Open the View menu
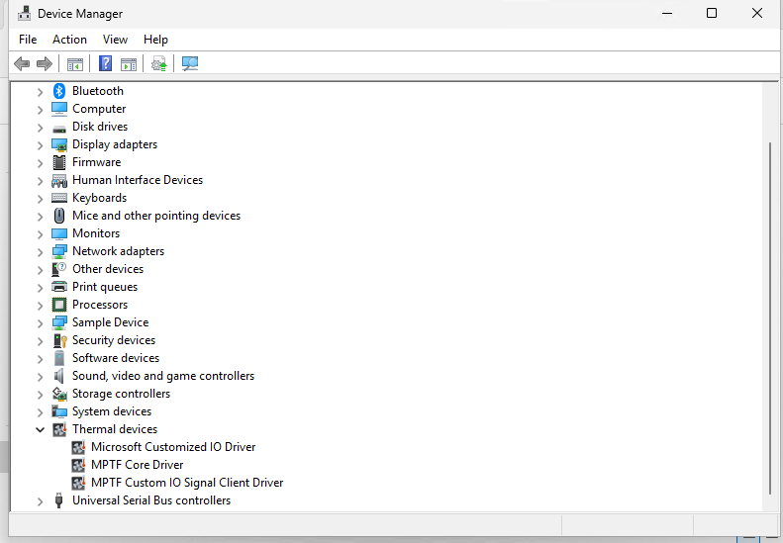The width and height of the screenshot is (783, 543). [115, 40]
